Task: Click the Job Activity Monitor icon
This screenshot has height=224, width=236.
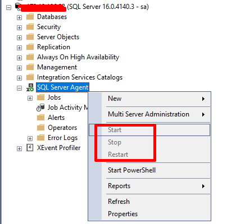Action: 40,108
